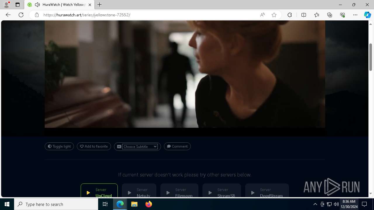Add this page to favorites star

pos(274,15)
